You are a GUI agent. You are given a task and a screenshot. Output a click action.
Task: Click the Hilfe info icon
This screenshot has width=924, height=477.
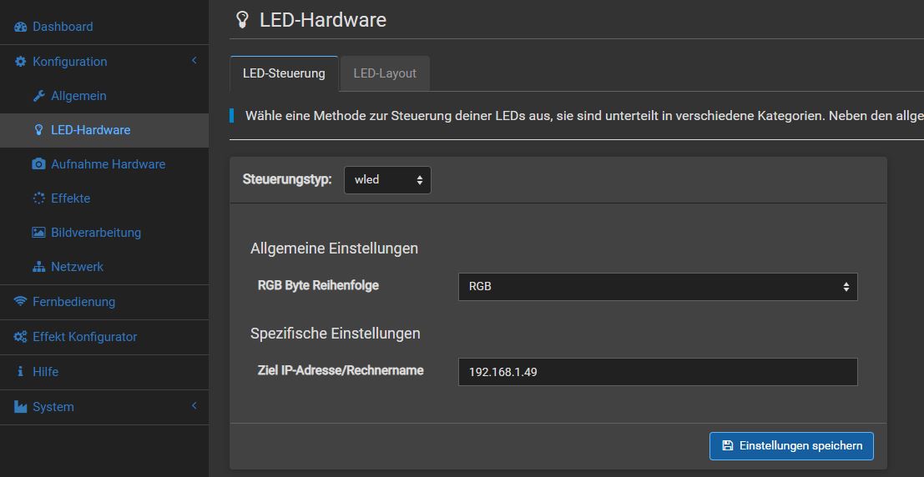coord(21,372)
